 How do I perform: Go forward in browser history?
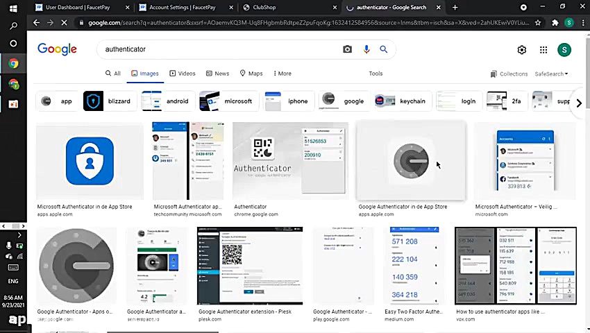point(50,23)
